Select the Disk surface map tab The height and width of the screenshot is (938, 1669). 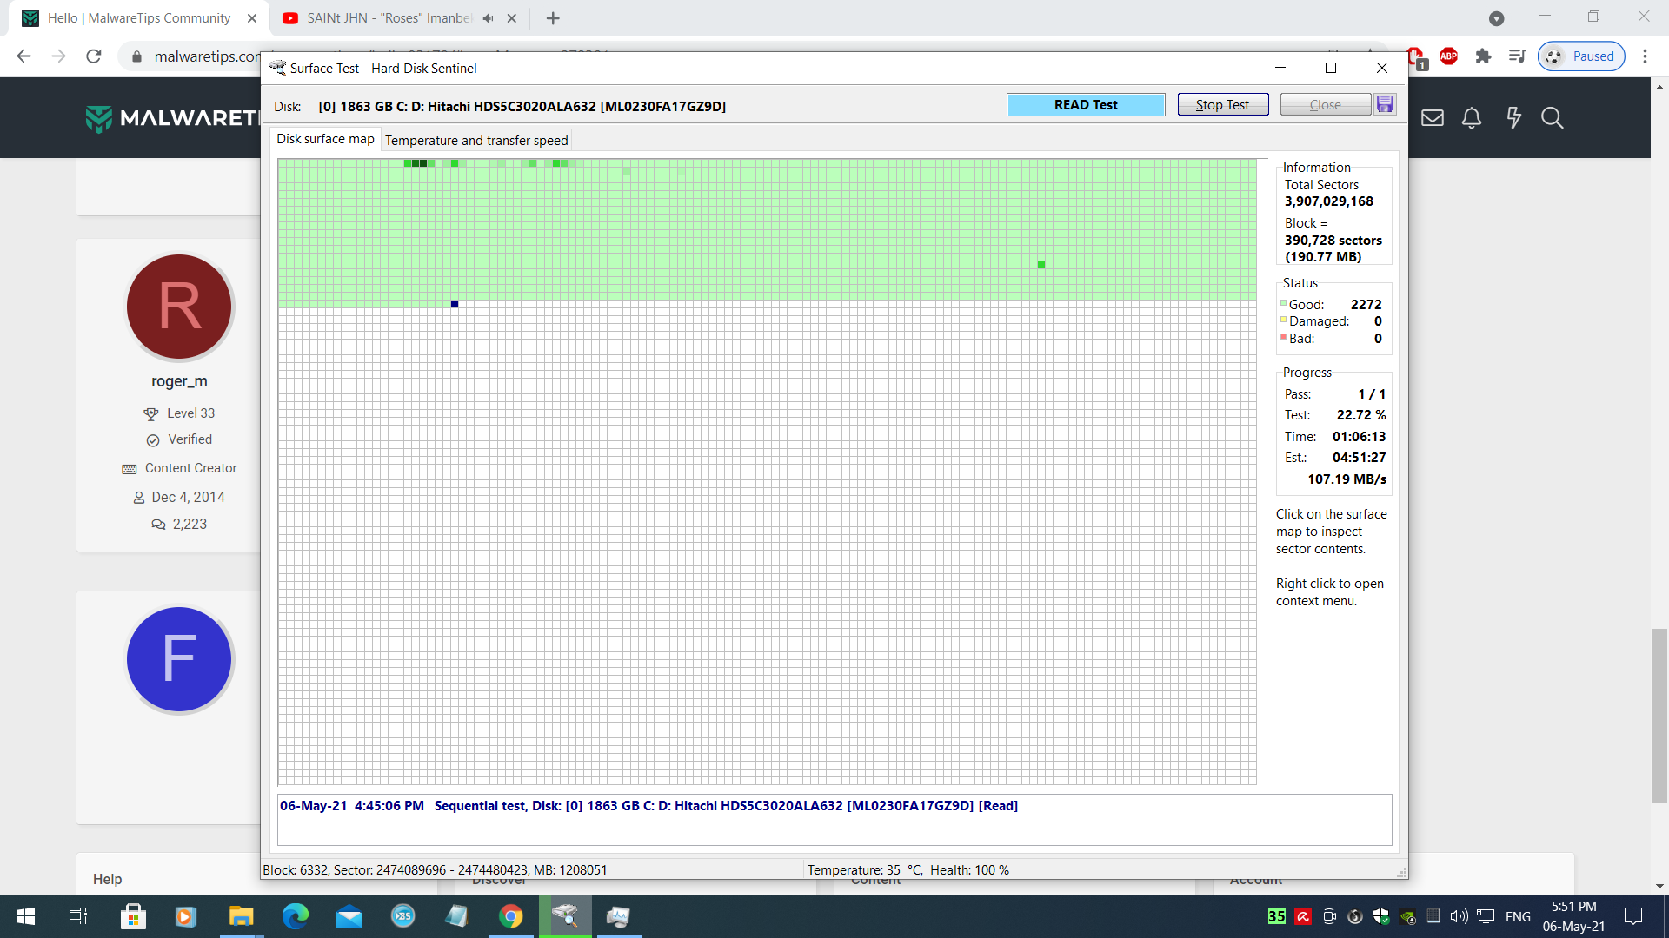(x=325, y=139)
